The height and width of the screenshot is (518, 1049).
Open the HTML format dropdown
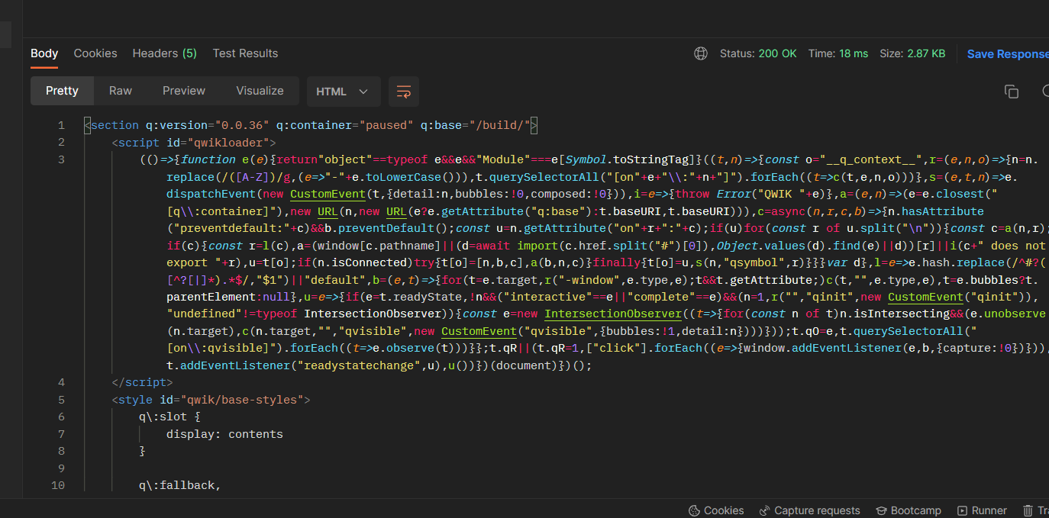click(x=343, y=92)
